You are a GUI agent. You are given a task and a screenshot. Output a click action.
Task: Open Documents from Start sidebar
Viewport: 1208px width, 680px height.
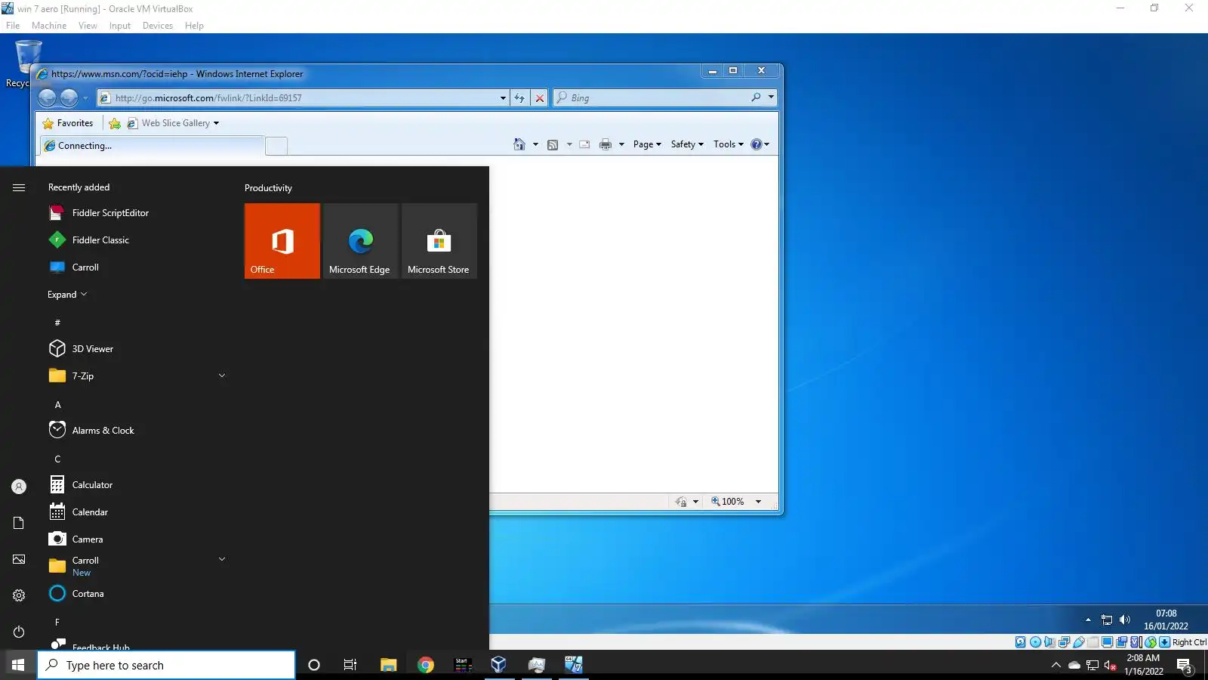click(x=19, y=523)
